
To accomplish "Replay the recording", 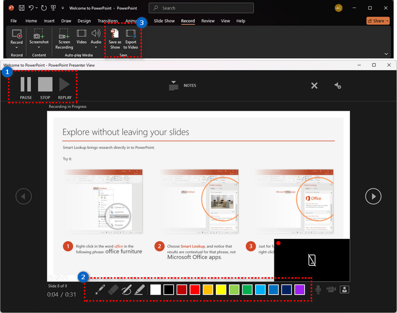I will [x=65, y=88].
